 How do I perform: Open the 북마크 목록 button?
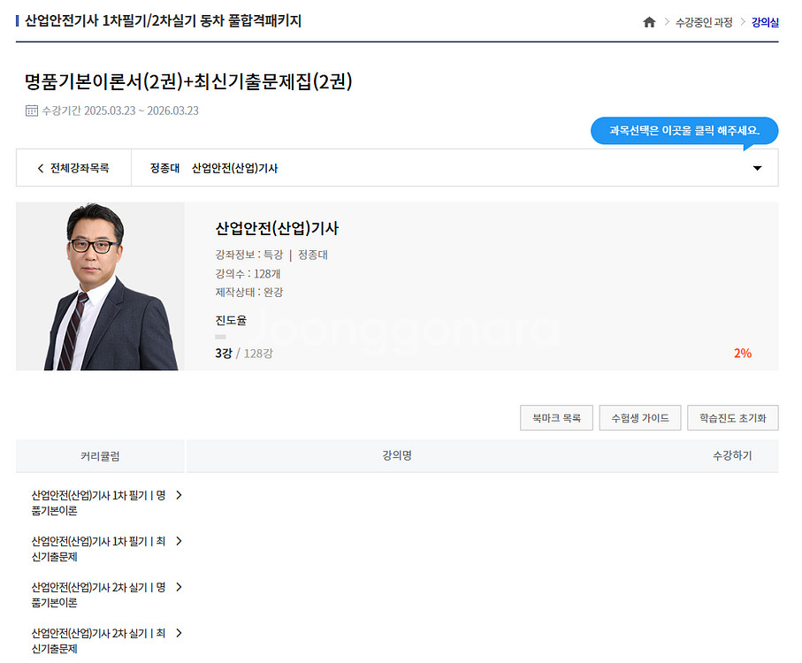coord(556,417)
